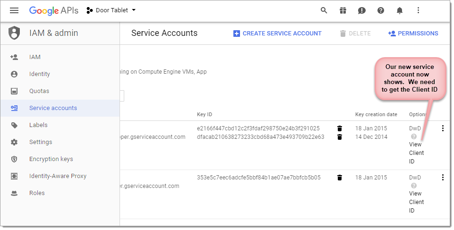Viewport: 454px width, 230px height.
Task: Click the Labels tag icon
Action: (14, 125)
